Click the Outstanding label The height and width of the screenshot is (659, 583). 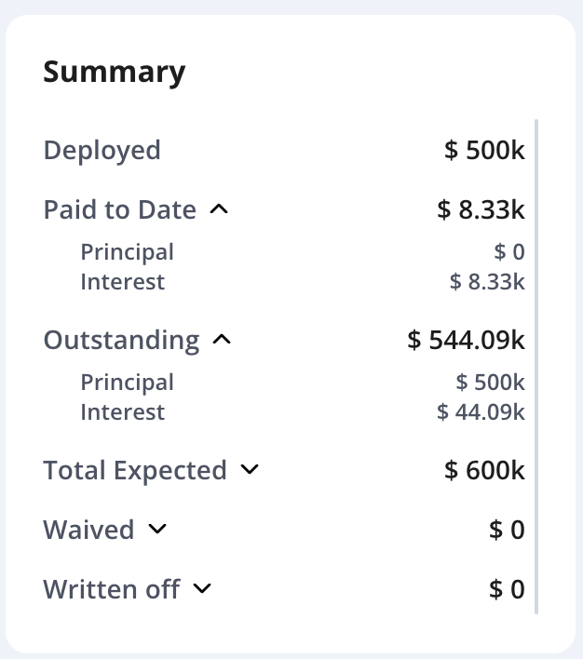click(x=121, y=341)
